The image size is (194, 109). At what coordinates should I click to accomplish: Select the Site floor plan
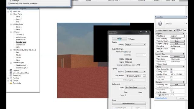point(18,22)
